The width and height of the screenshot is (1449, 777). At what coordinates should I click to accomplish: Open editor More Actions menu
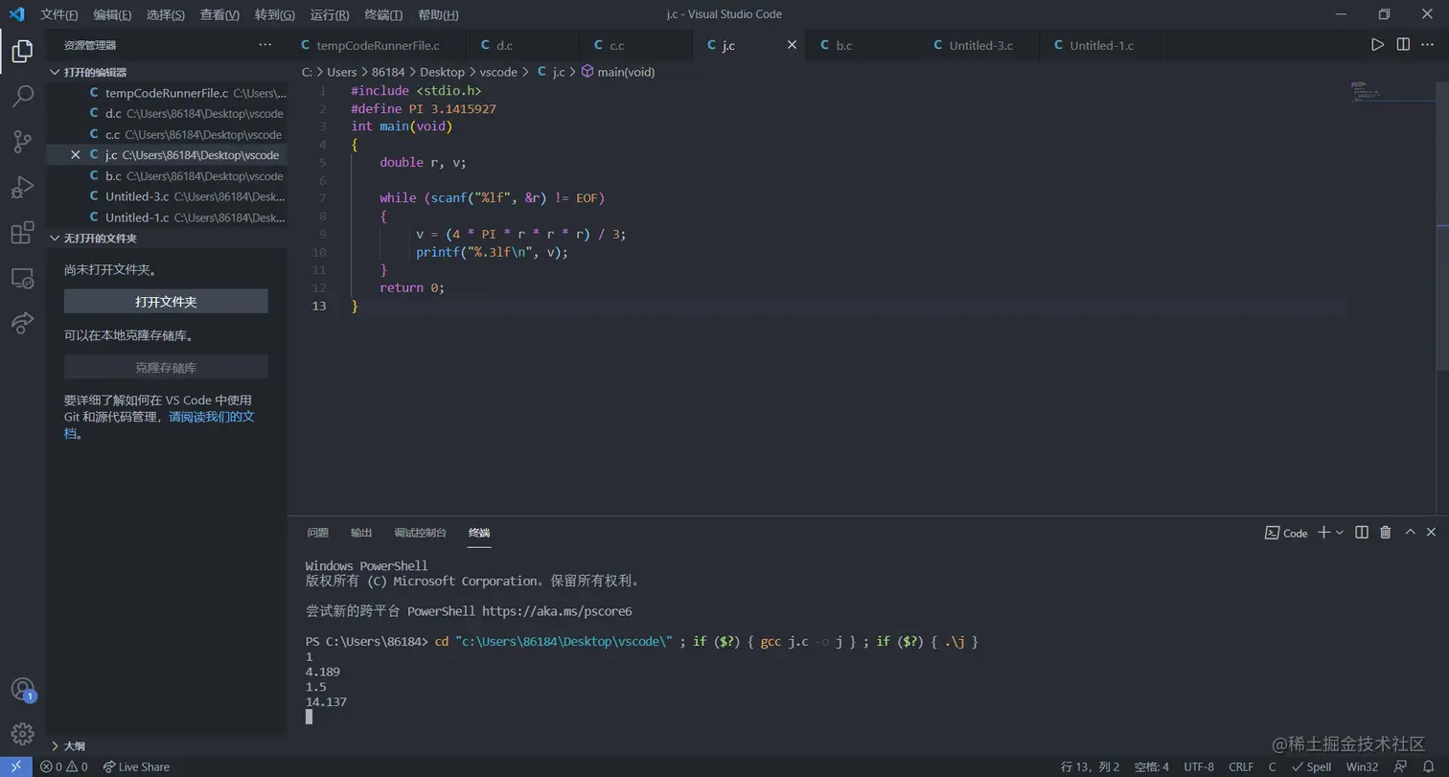(x=1428, y=45)
